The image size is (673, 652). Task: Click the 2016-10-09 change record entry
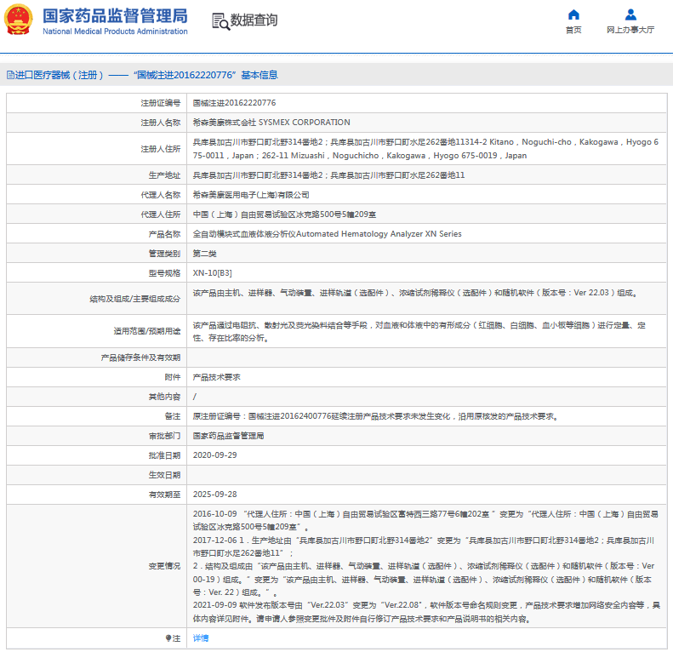(x=425, y=521)
